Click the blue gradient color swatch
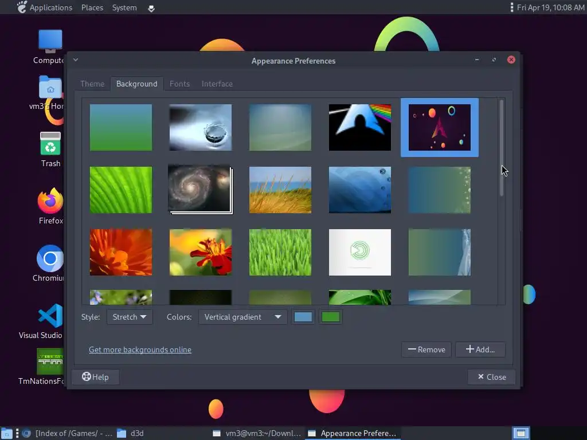This screenshot has width=587, height=440. point(303,317)
